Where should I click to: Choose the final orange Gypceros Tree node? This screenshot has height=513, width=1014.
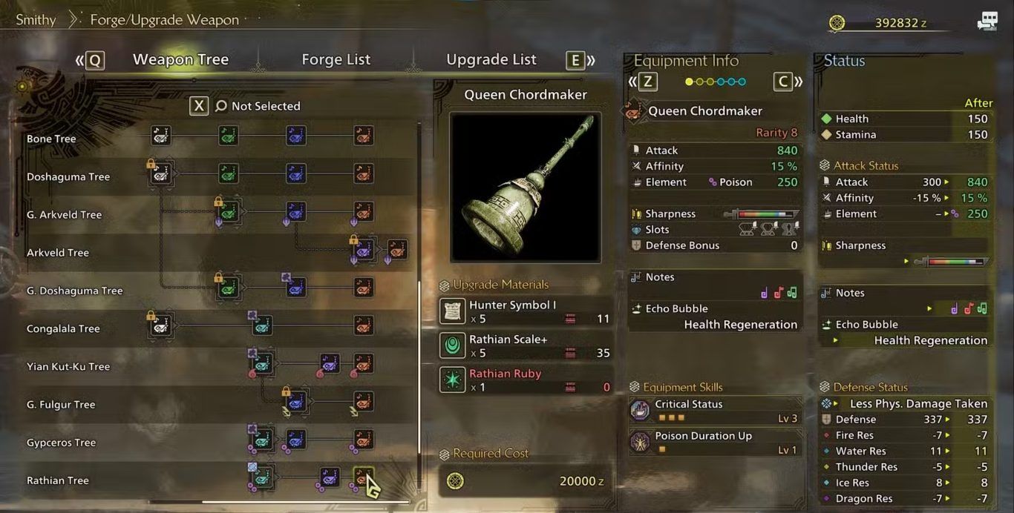click(x=363, y=440)
